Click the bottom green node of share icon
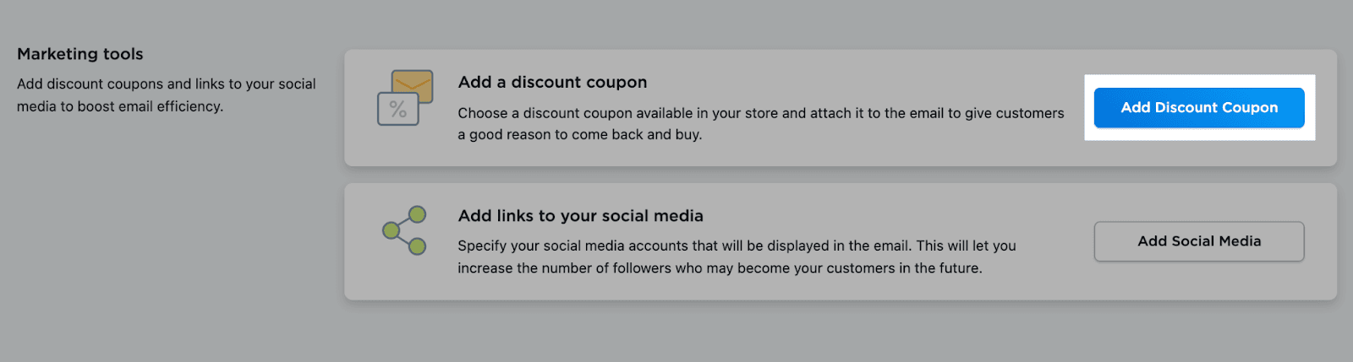The image size is (1353, 362). 417,246
